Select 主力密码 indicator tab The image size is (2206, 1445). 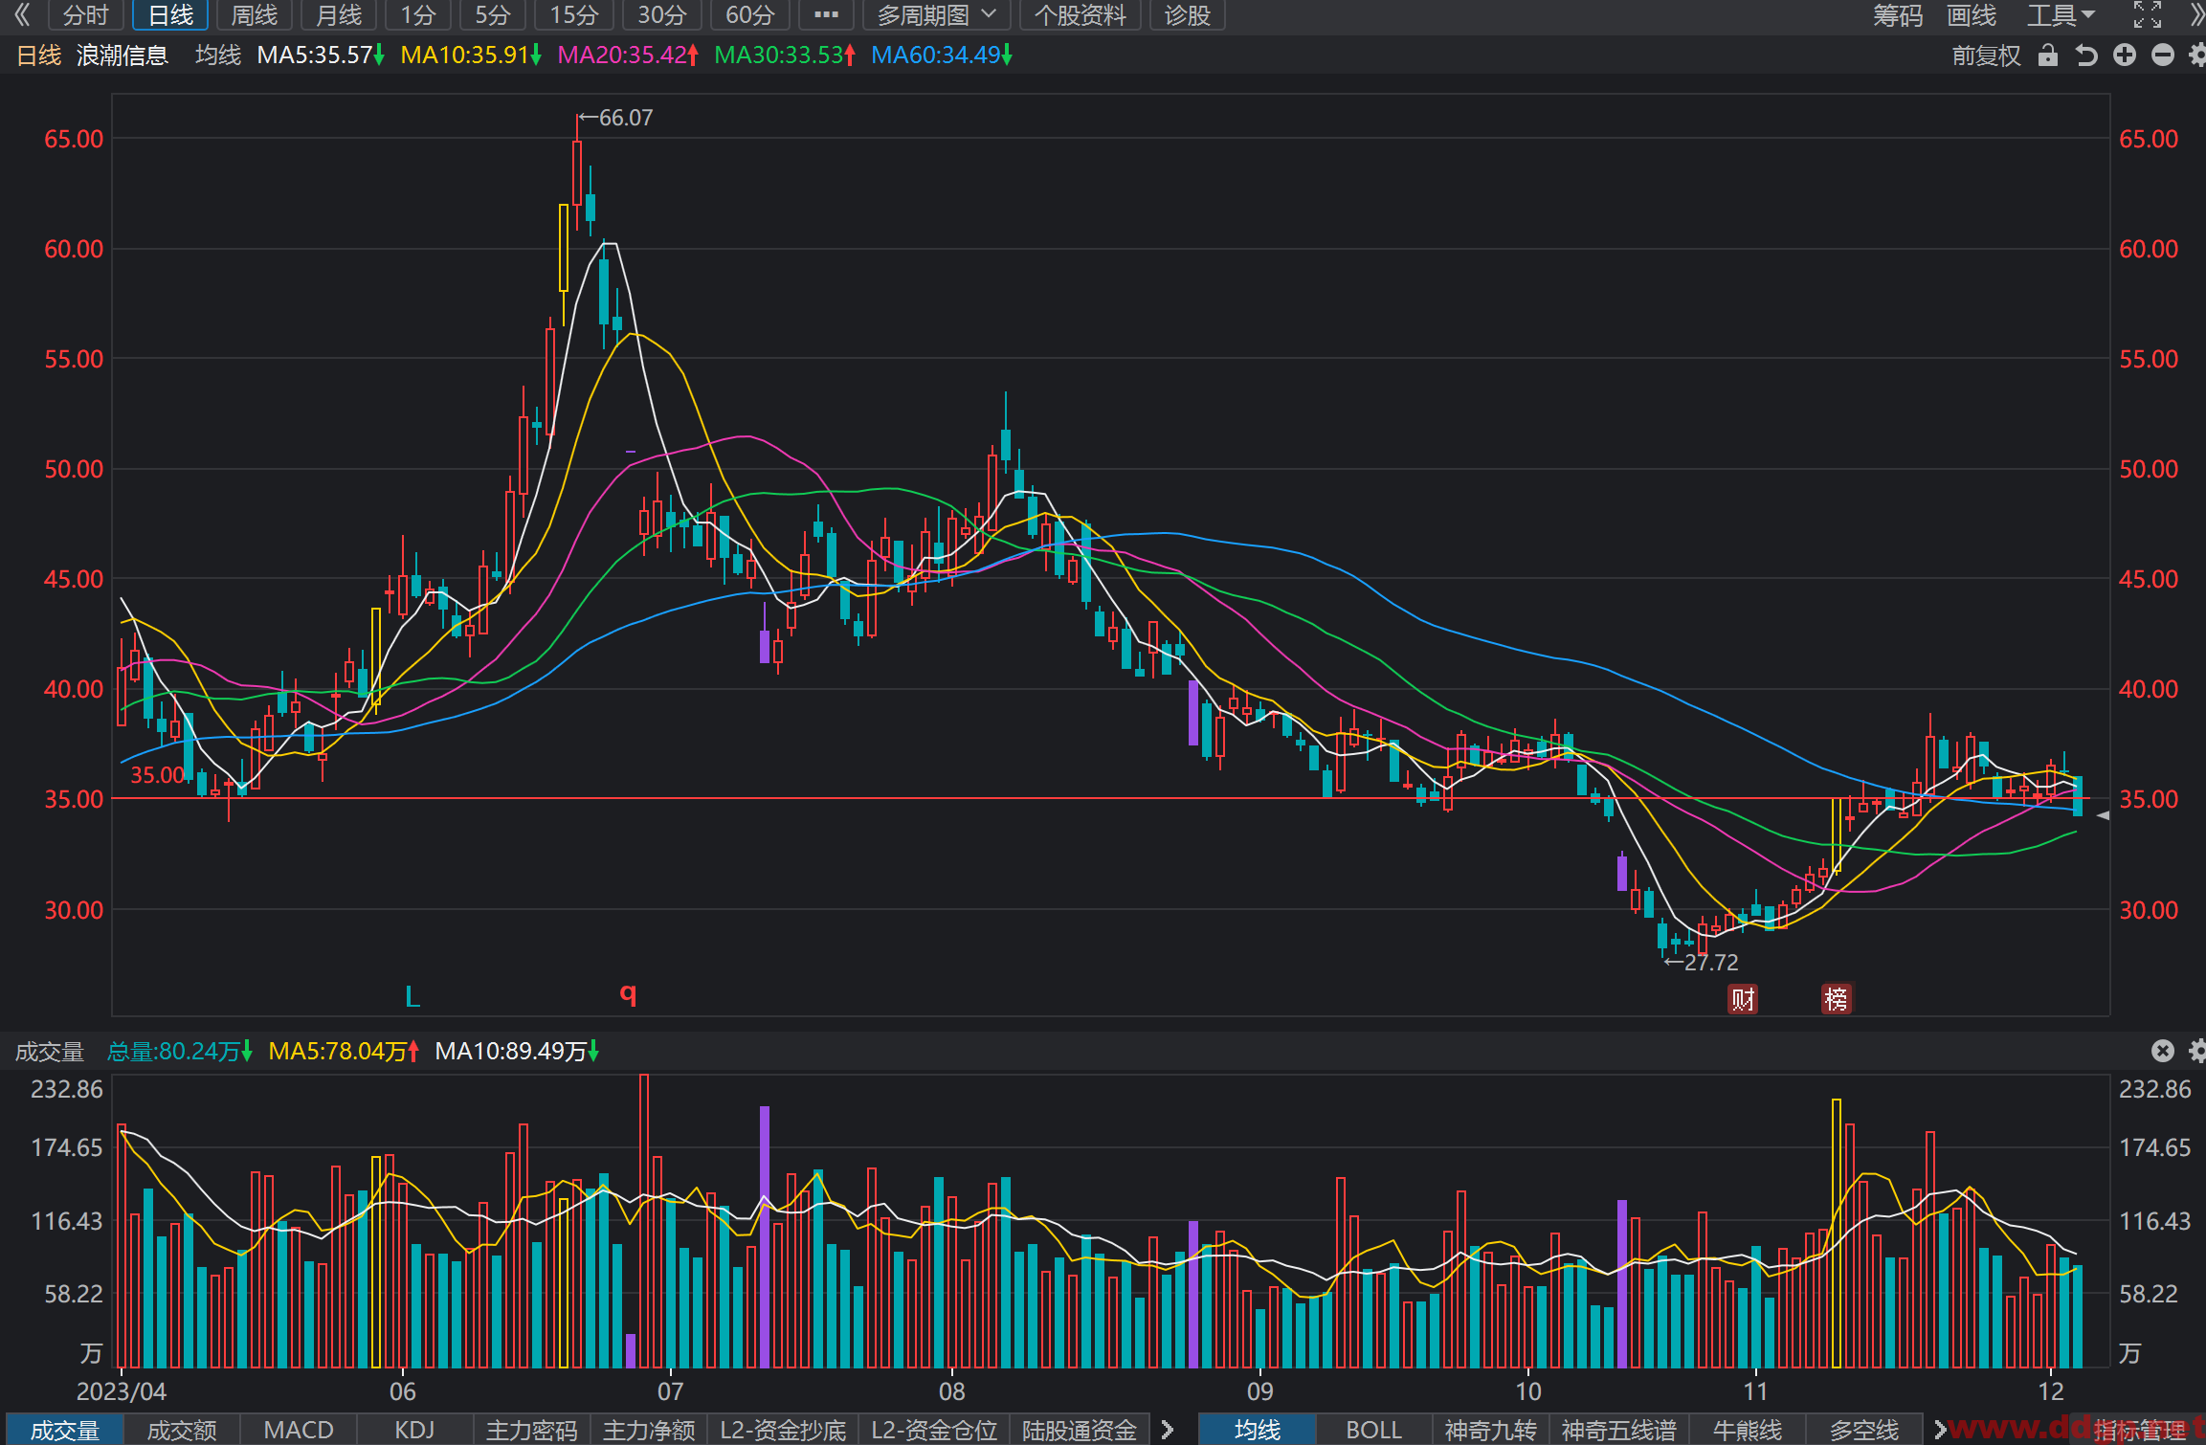532,1430
